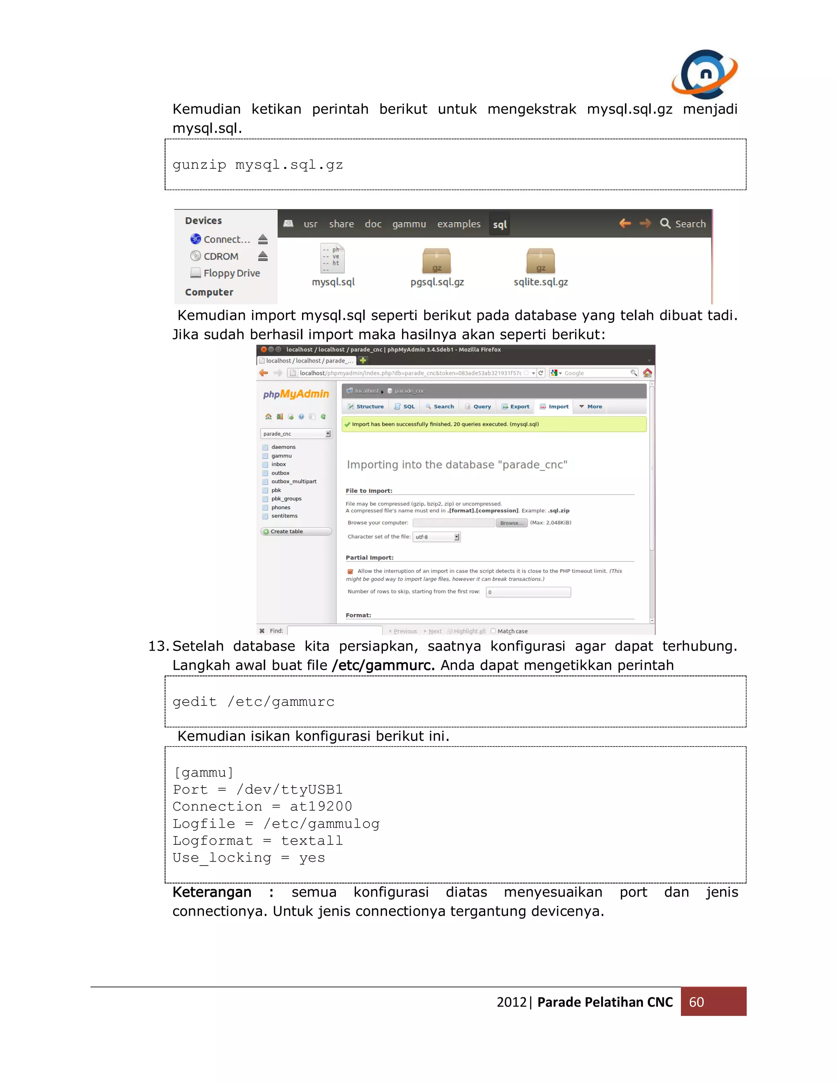Viewport: 837px width, 1083px height.
Task: Eject the Connect... device
Action: (263, 239)
